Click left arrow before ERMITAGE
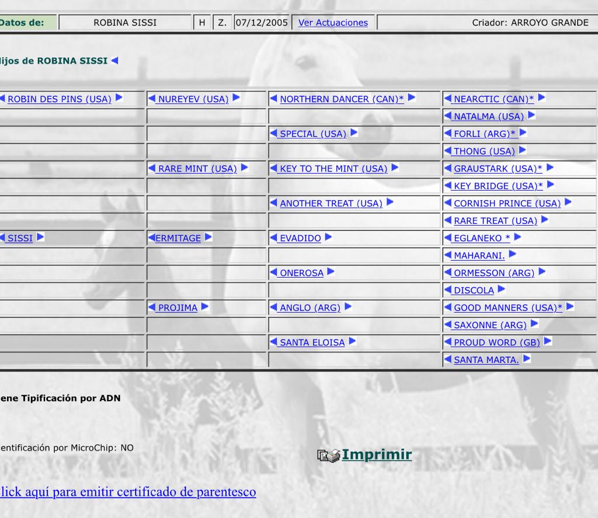Image resolution: width=598 pixels, height=518 pixels. 152,238
